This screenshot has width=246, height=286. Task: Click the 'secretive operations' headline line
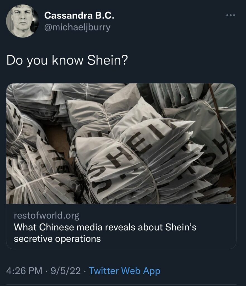pos(57,239)
